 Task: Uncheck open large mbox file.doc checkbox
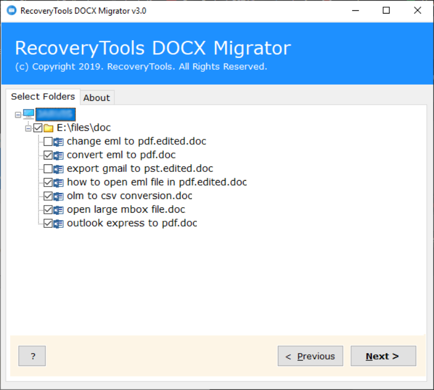pyautogui.click(x=48, y=209)
